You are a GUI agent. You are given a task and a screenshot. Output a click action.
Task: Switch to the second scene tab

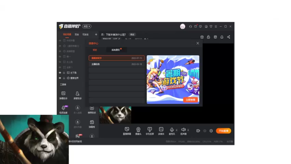pos(77,35)
